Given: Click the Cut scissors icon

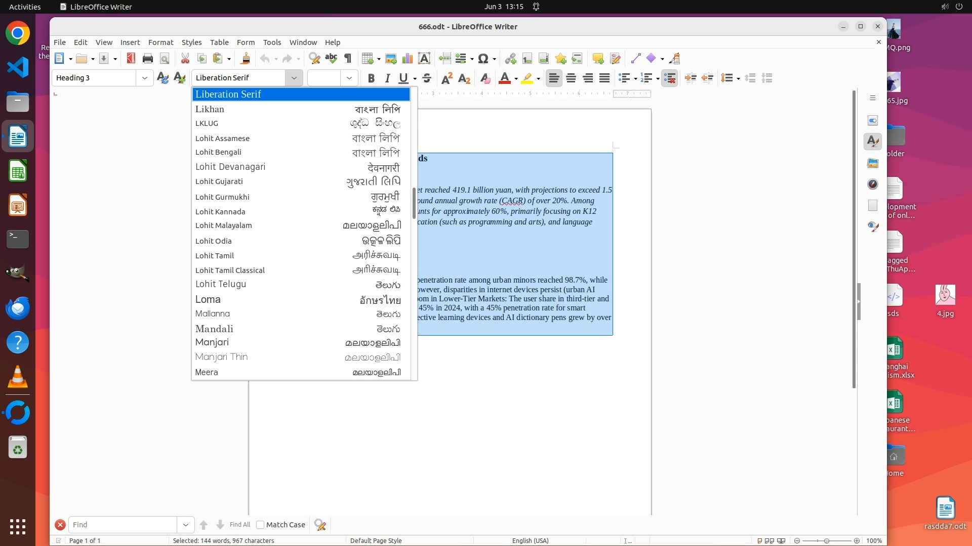Looking at the screenshot, I should pos(185,59).
